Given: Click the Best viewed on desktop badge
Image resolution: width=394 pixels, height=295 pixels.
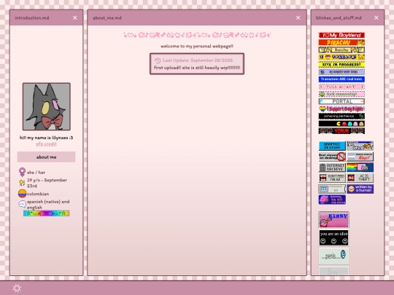Looking at the screenshot, I should coord(332,157).
